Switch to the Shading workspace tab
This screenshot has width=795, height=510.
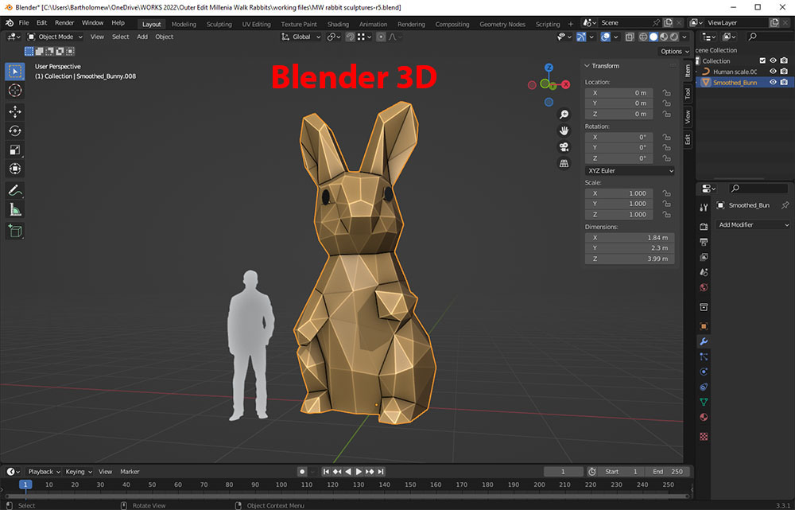(x=338, y=24)
